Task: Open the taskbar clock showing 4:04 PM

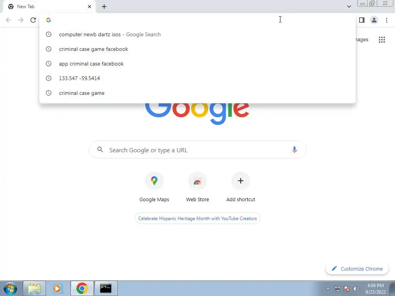Action: tap(375, 289)
